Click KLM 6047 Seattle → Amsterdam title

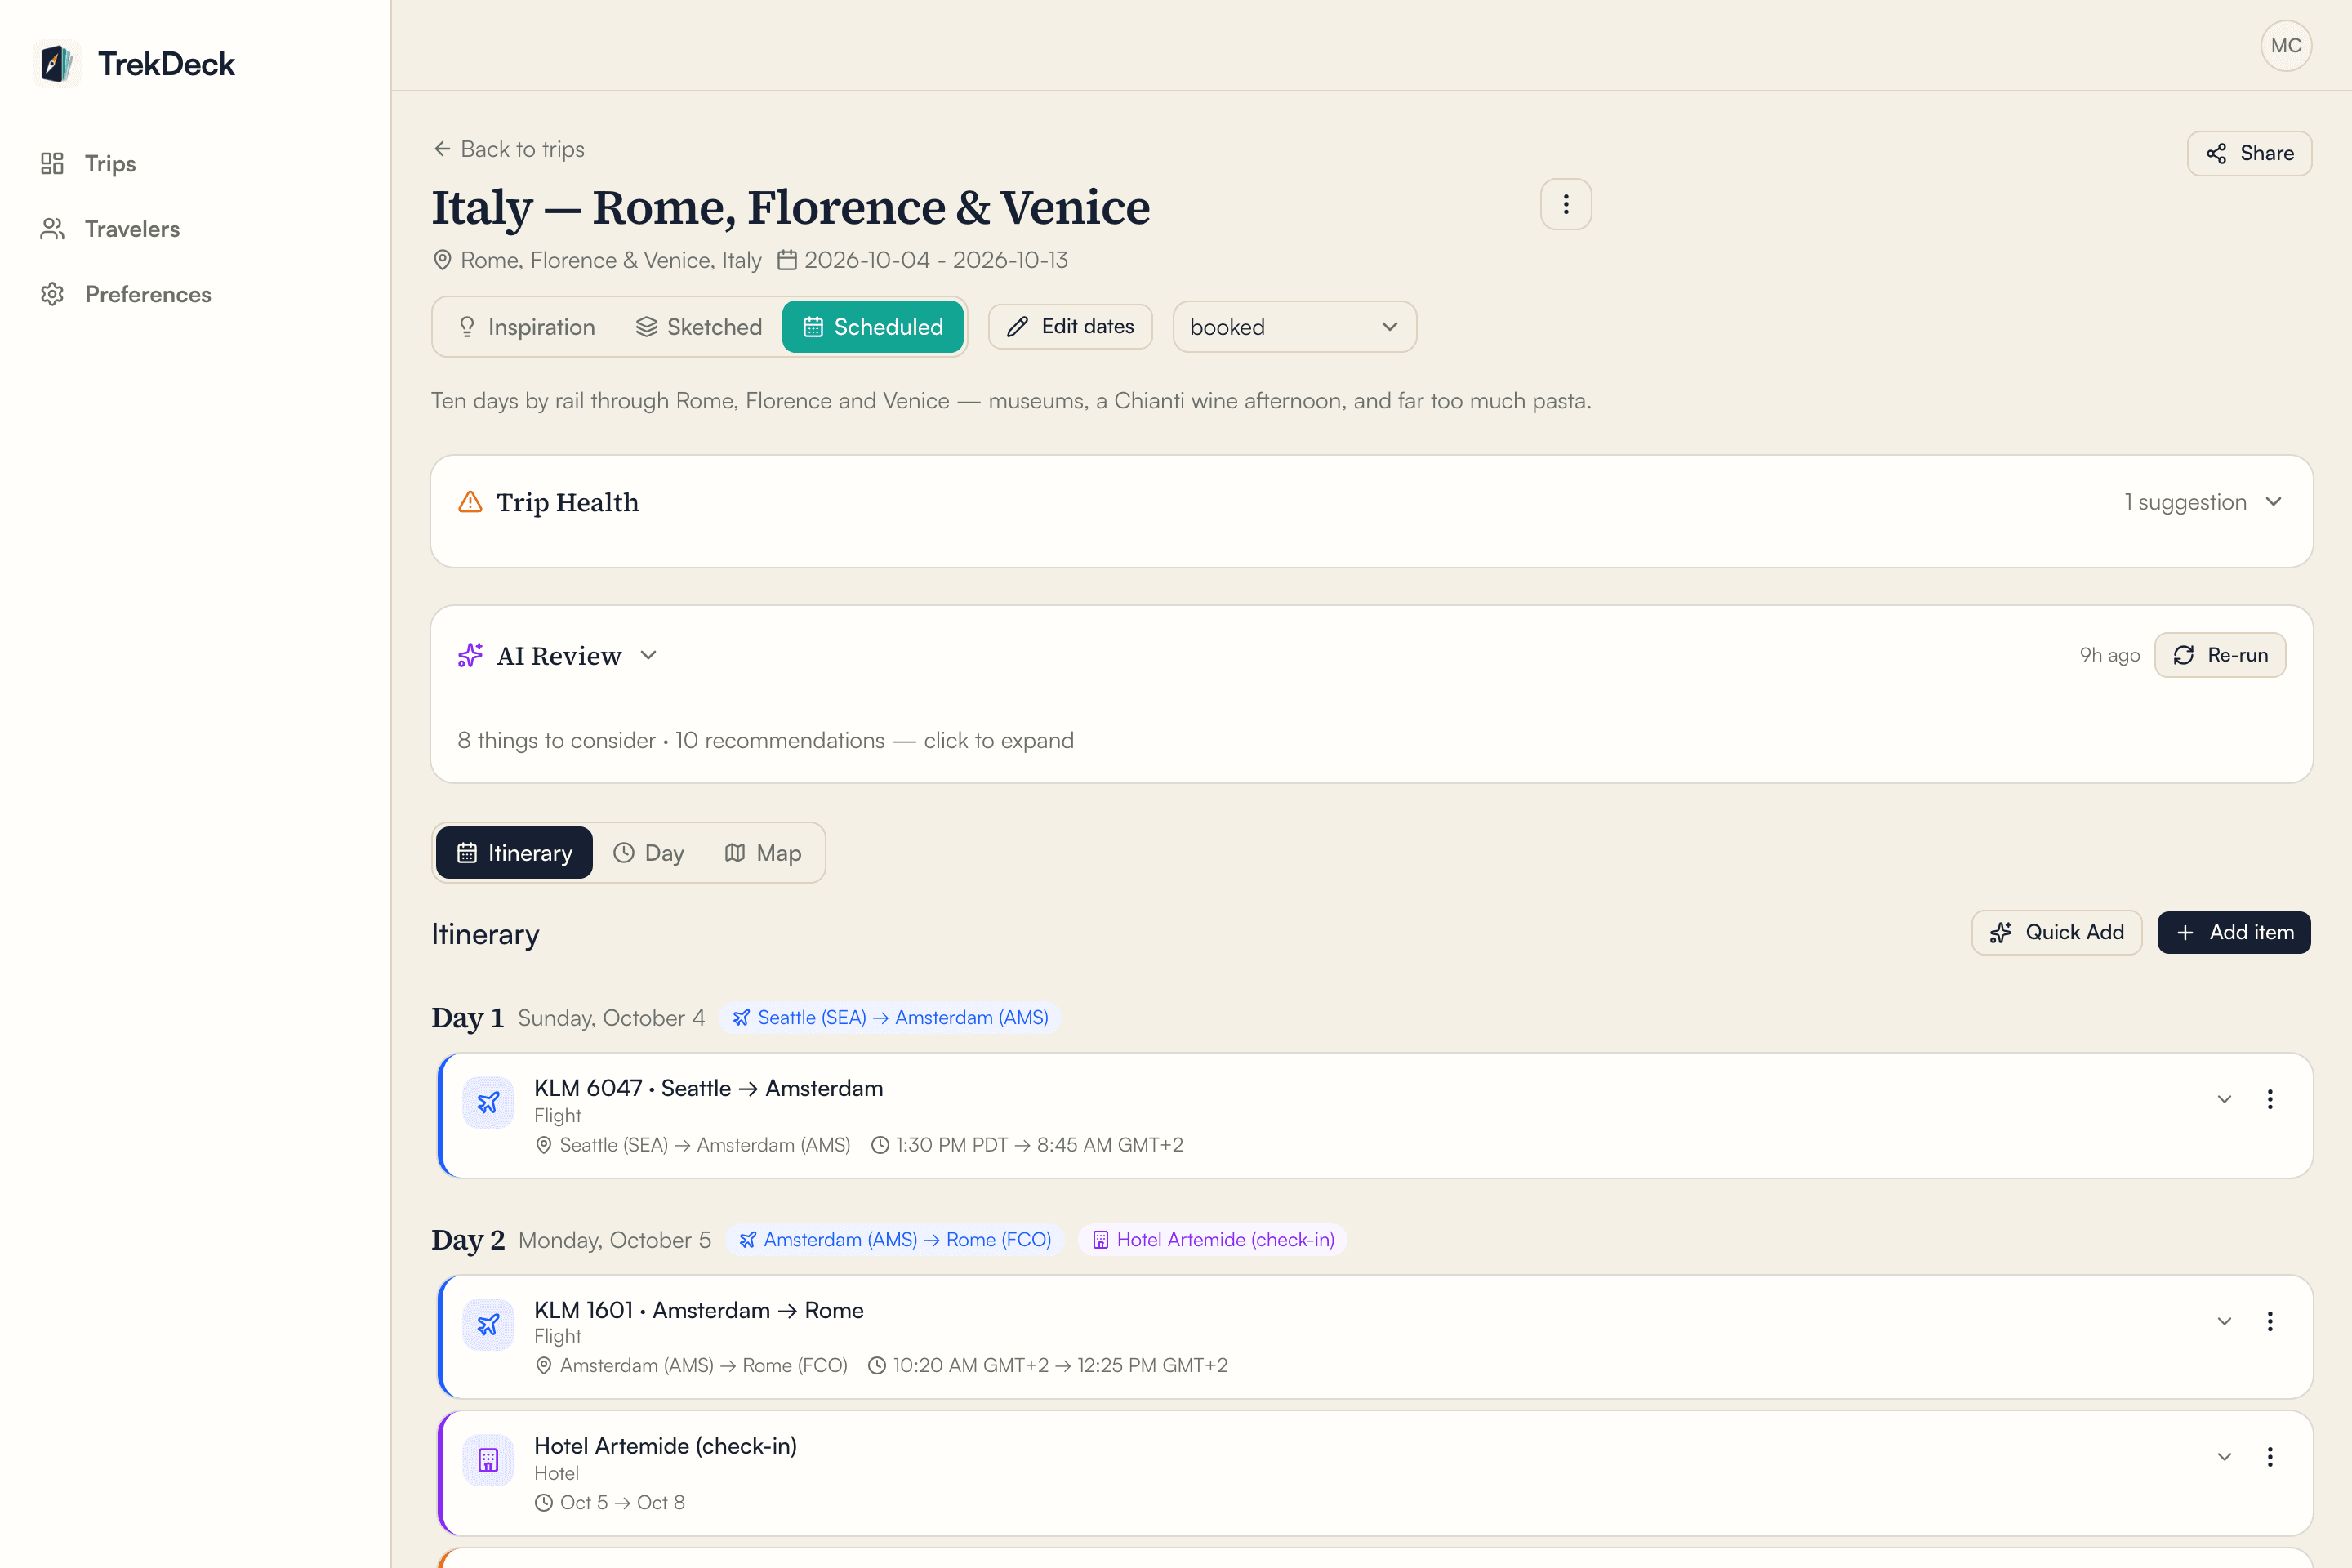(708, 1088)
